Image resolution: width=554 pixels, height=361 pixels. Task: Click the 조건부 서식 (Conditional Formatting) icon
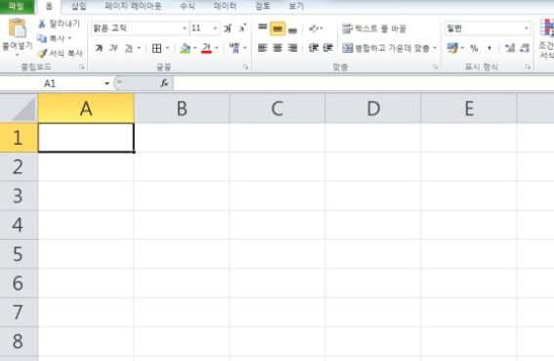pos(546,28)
